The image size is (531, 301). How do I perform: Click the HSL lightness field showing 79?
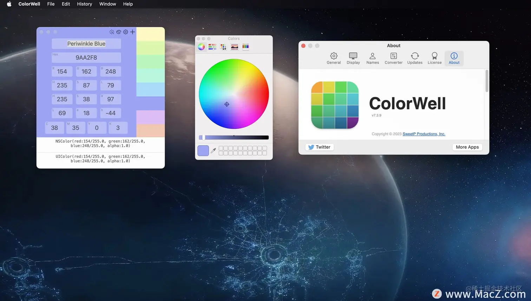[111, 85]
